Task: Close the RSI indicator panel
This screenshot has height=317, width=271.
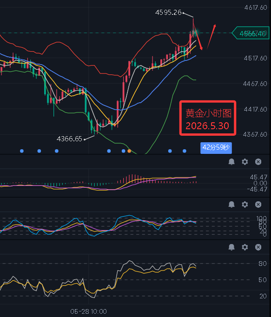Action: (258, 247)
